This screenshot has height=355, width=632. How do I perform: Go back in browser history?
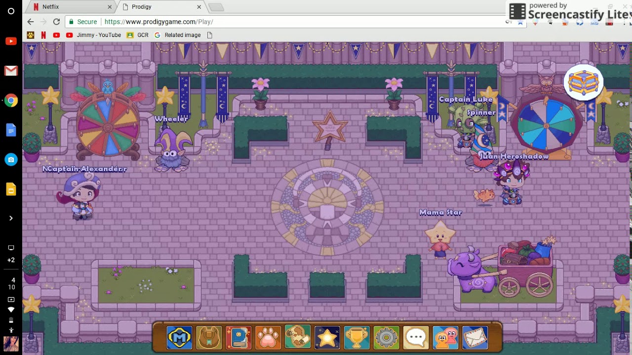point(31,22)
